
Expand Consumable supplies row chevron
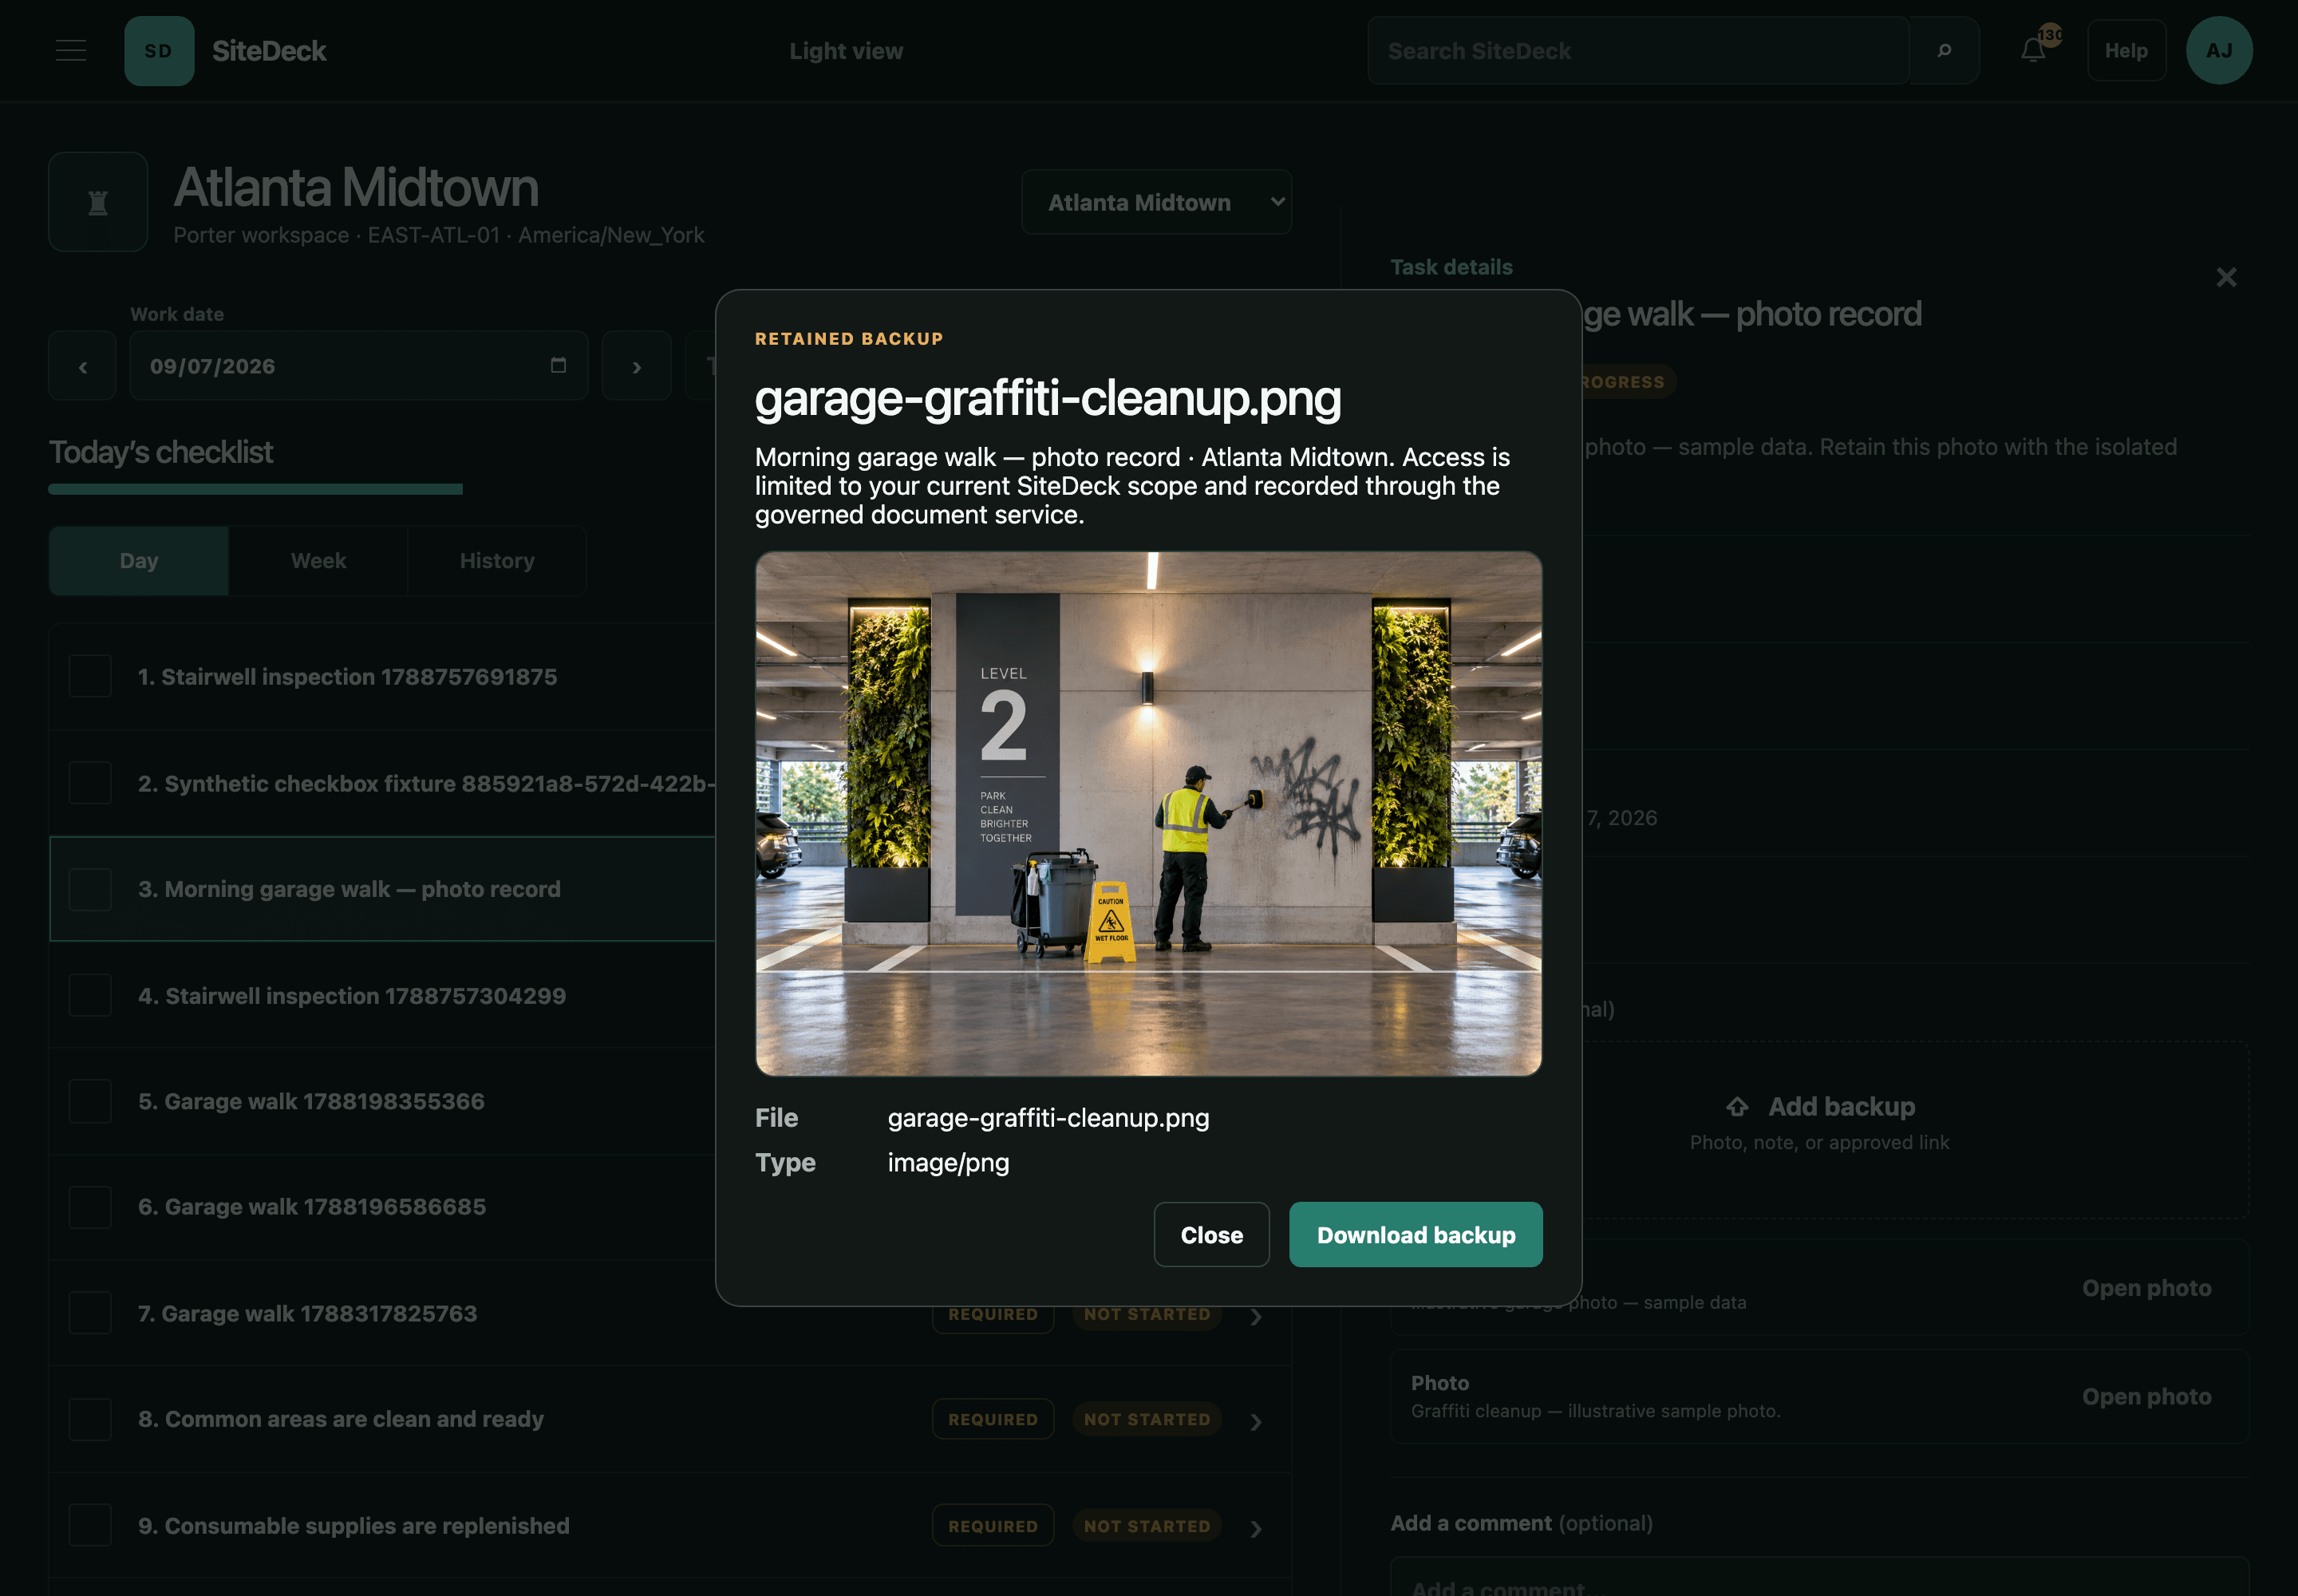click(1256, 1528)
